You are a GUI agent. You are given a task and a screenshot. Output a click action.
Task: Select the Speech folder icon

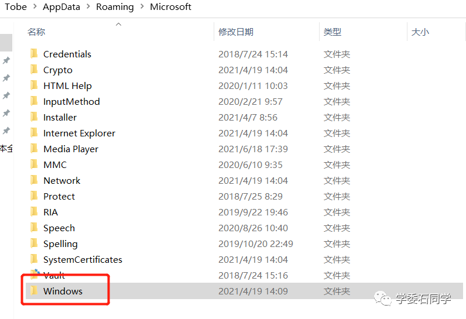point(34,228)
